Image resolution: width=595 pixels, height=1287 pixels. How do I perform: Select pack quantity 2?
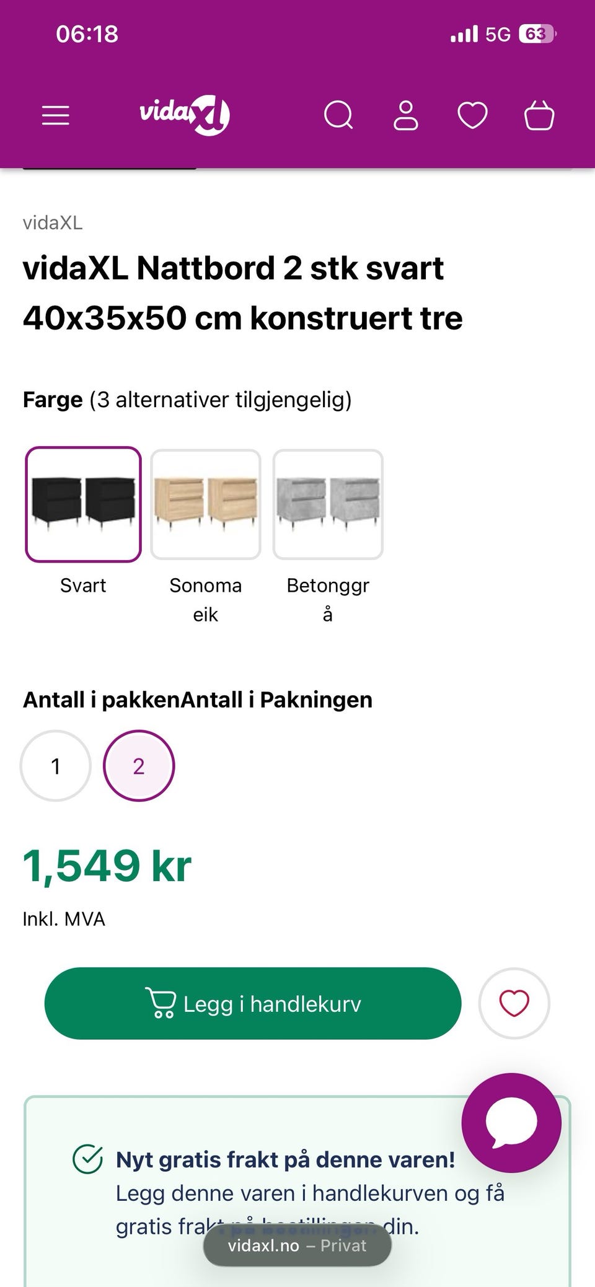(x=139, y=766)
